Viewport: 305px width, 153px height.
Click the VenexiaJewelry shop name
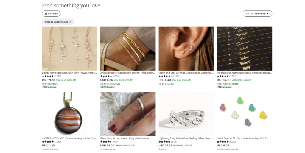(108, 149)
